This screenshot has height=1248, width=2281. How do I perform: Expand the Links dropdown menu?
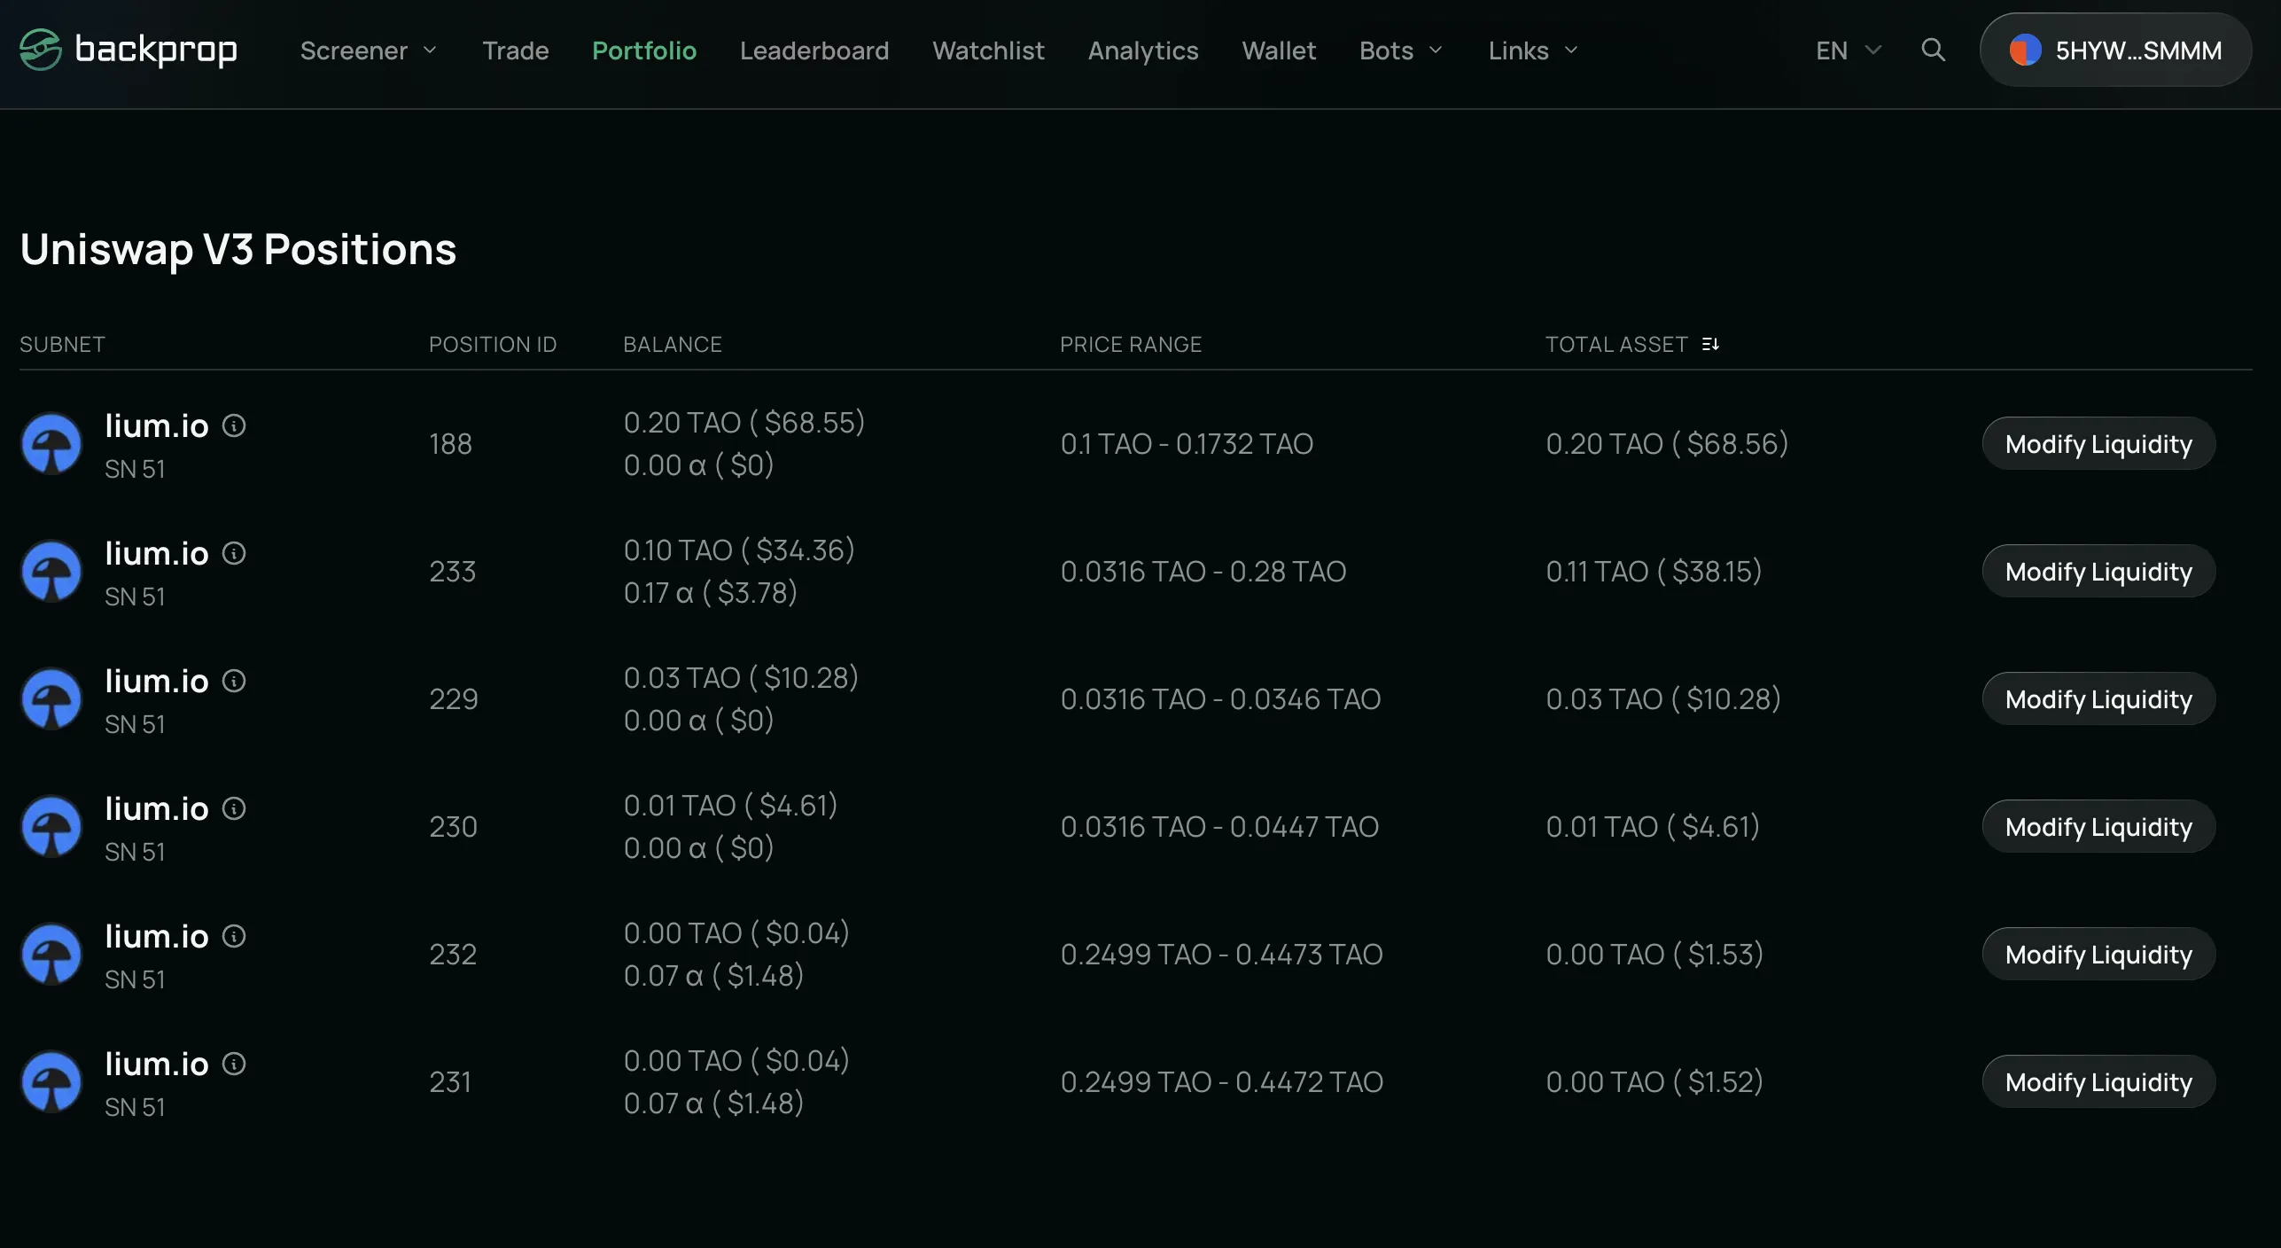tap(1533, 51)
